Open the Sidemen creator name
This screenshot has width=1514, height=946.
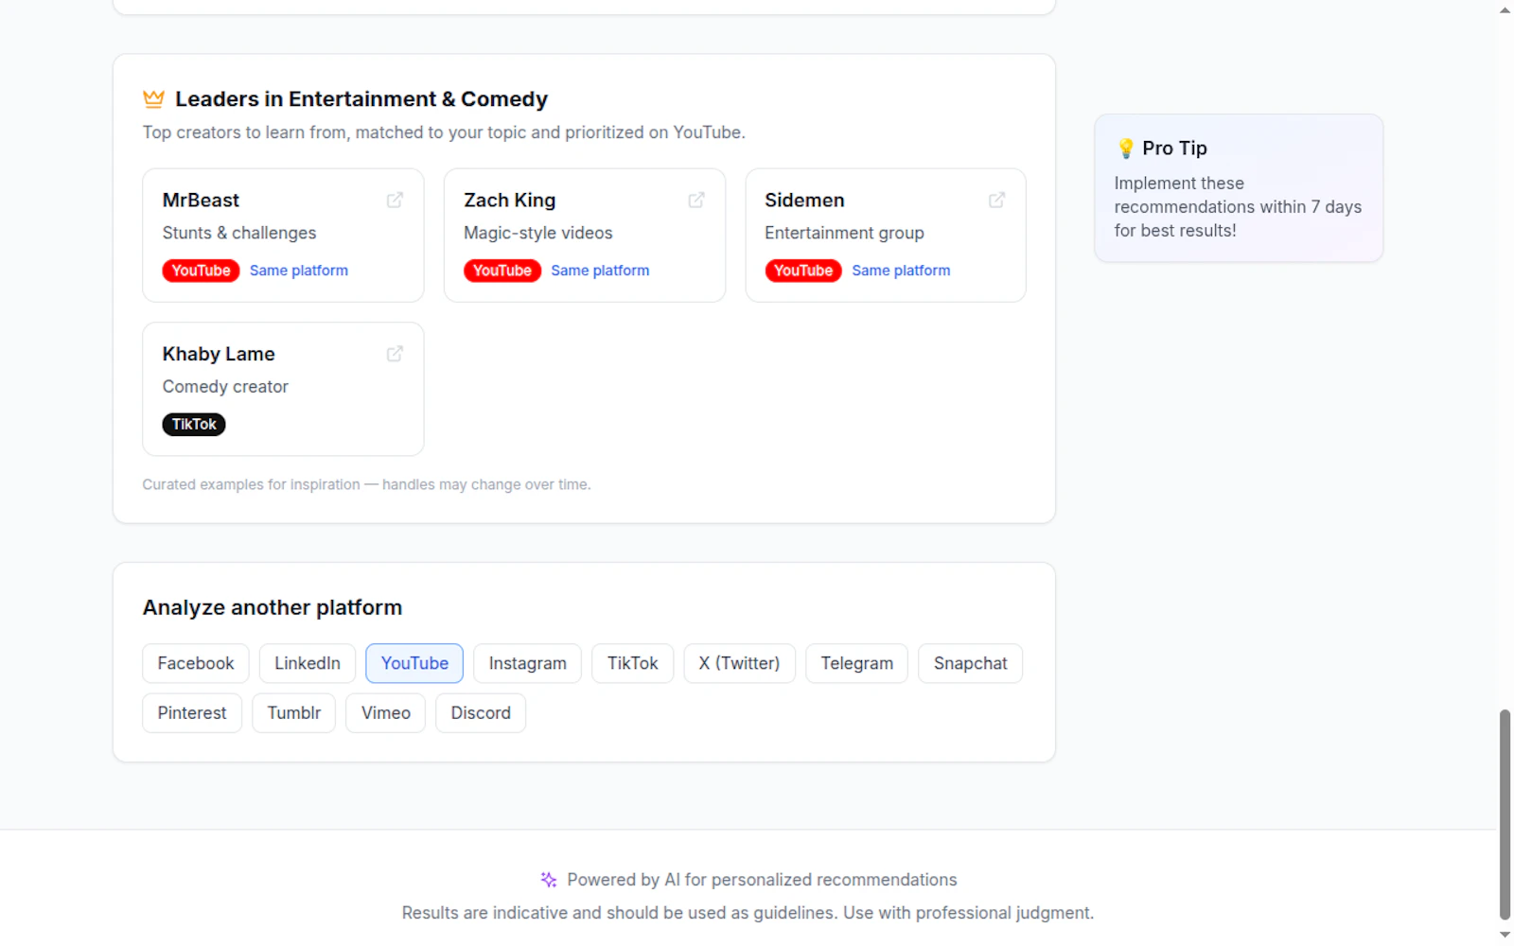pos(805,201)
